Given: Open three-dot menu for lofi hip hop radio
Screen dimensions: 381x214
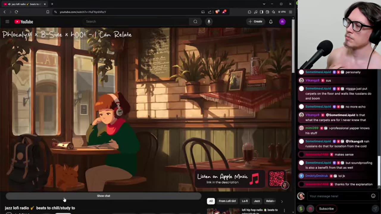Looking at the screenshot, I should (284, 210).
